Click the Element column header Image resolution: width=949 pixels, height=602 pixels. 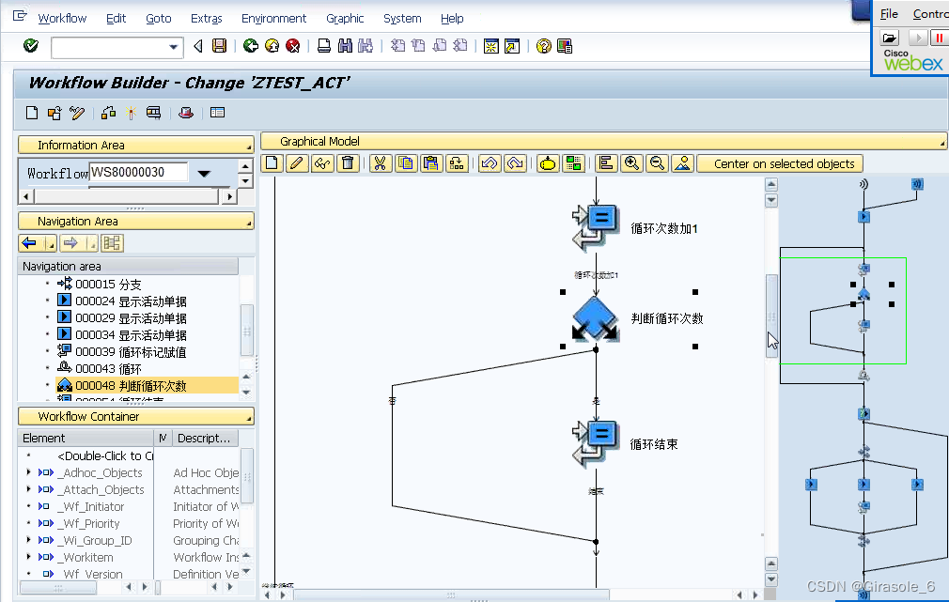[86, 438]
